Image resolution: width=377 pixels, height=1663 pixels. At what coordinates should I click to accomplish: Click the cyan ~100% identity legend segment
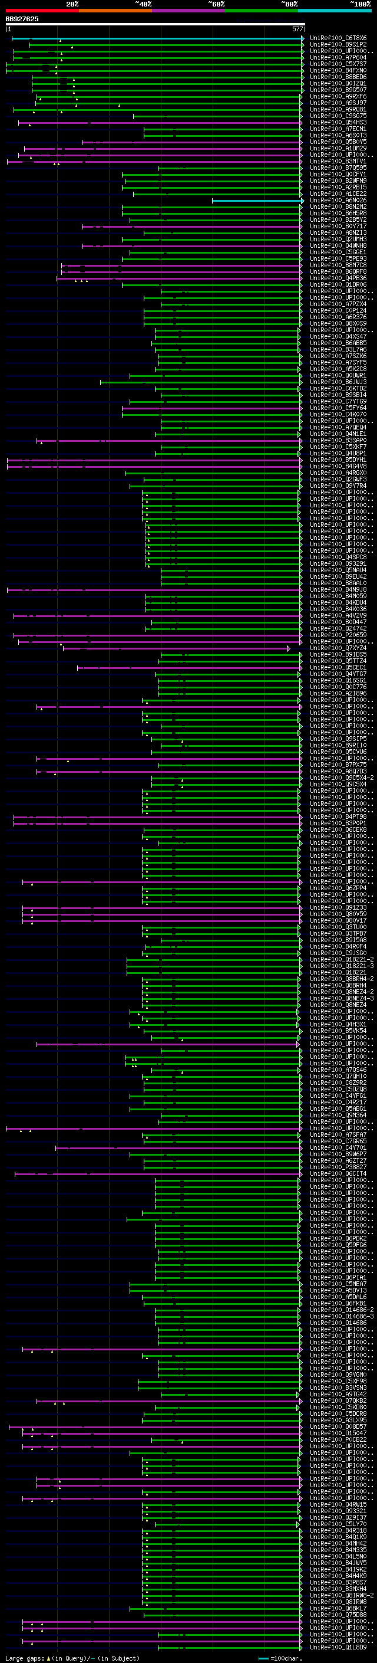click(335, 11)
